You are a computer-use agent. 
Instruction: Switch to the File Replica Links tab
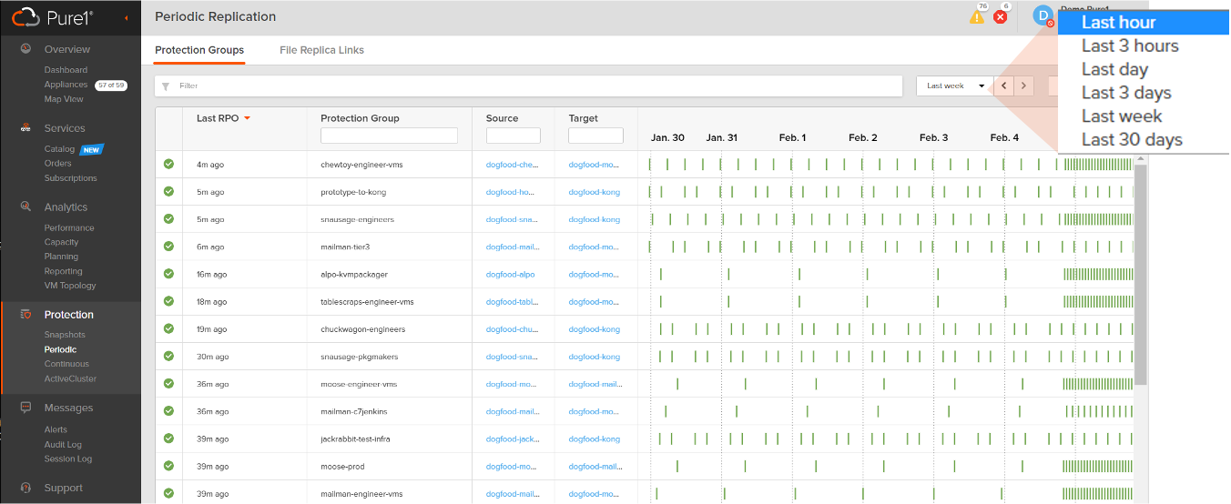point(321,50)
